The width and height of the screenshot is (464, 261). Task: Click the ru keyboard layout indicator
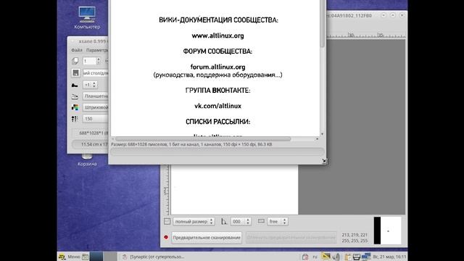[315, 257]
